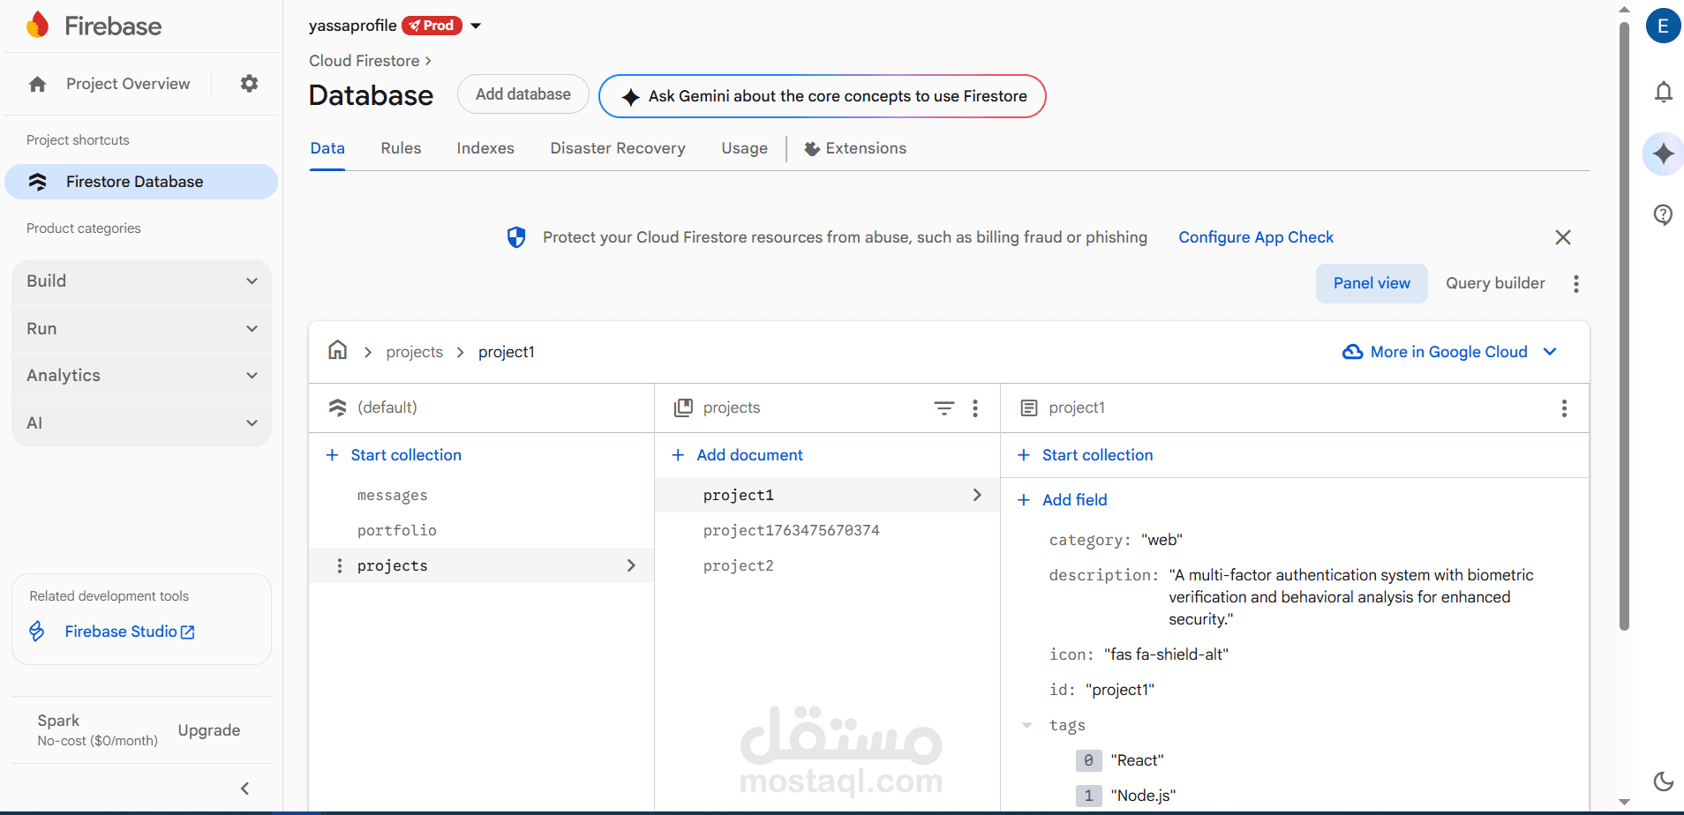
Task: Open the project1 document row chevron
Action: point(977,495)
